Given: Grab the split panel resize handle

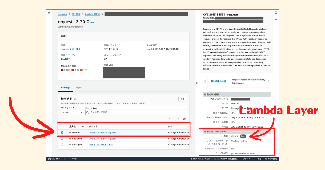Looking at the screenshot, I should point(197,83).
